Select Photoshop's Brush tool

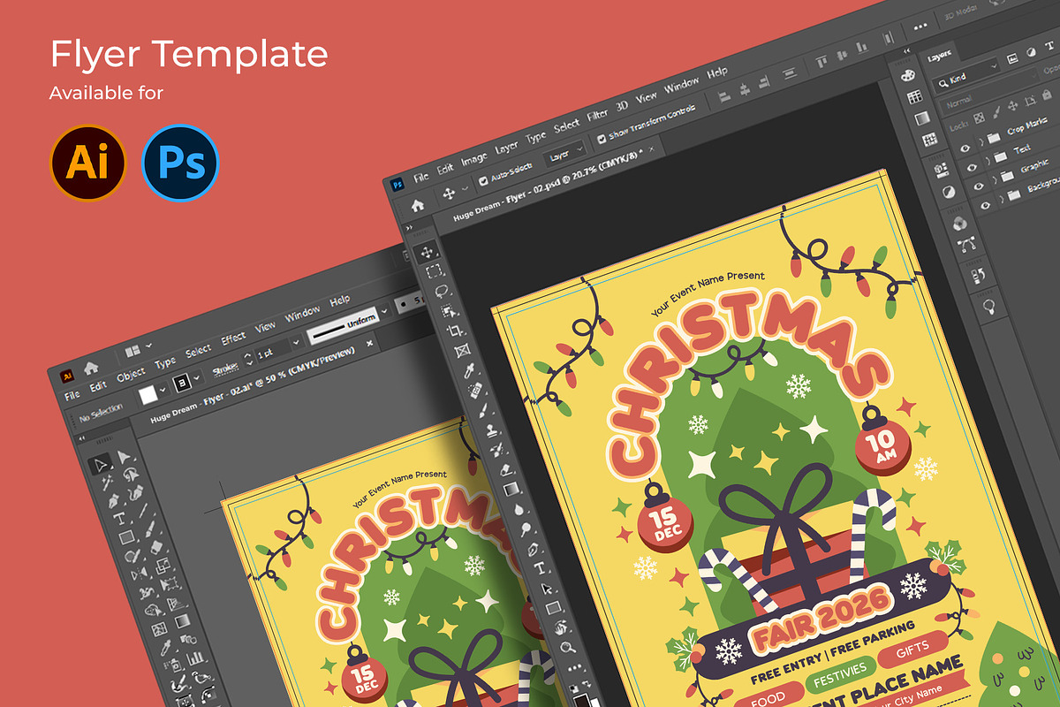coord(483,410)
